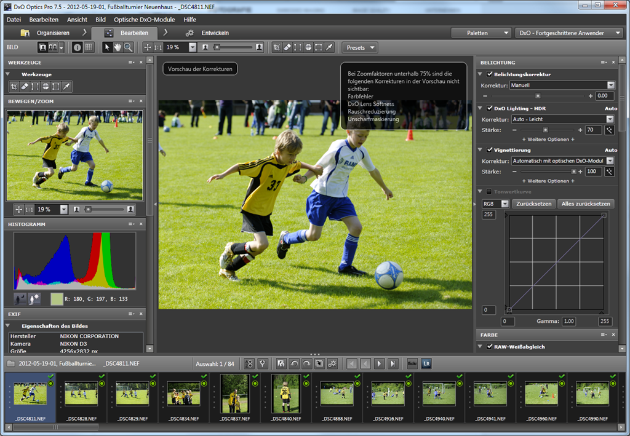Open the Presets dropdown
Screen dimensions: 630x436
tap(359, 47)
